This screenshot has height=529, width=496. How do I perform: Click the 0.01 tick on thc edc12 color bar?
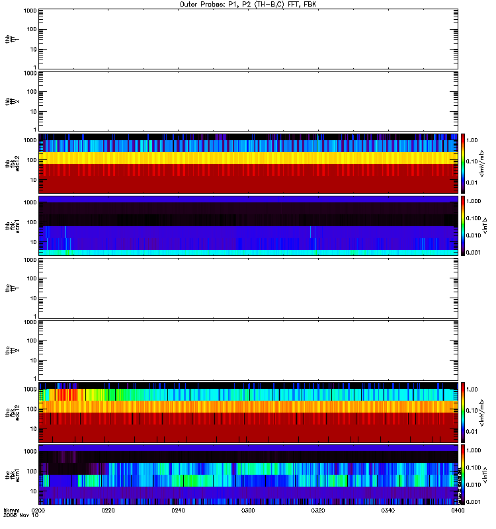[x=472, y=432]
